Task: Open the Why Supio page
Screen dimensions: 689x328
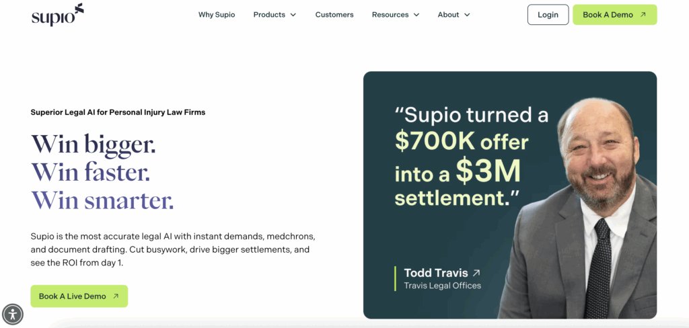Action: pos(217,15)
